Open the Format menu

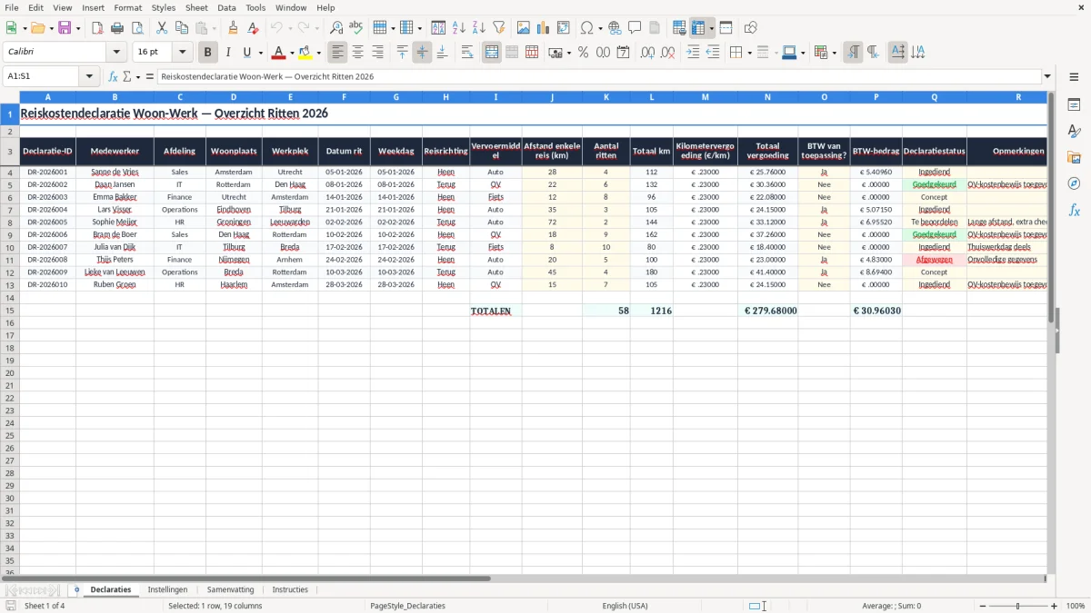128,7
